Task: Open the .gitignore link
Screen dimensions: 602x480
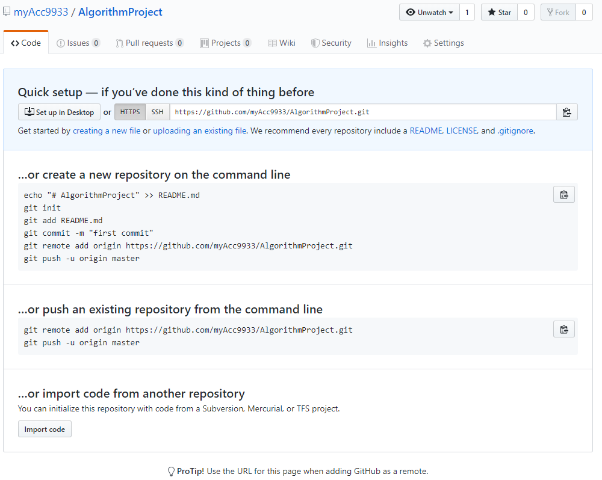Action: point(515,131)
